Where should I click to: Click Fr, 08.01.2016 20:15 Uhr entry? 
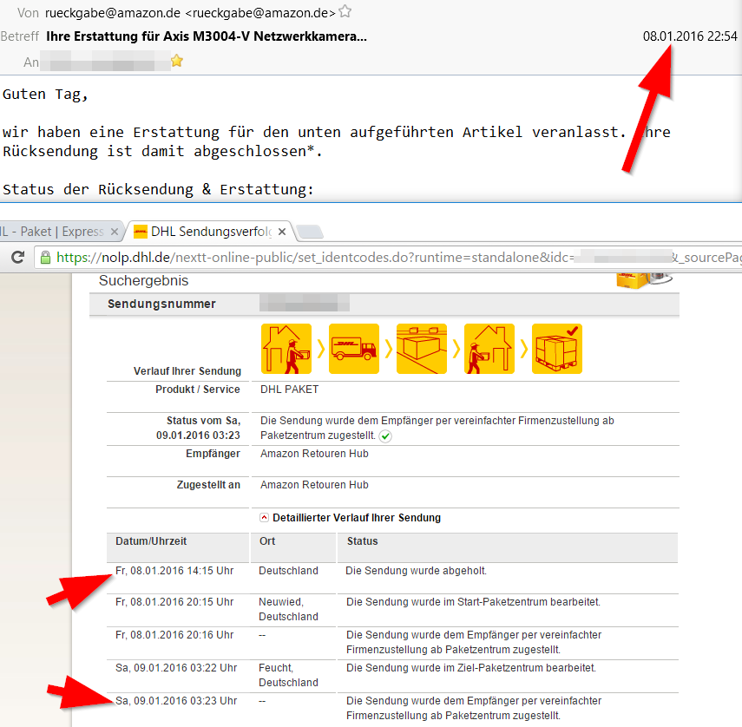[x=174, y=602]
